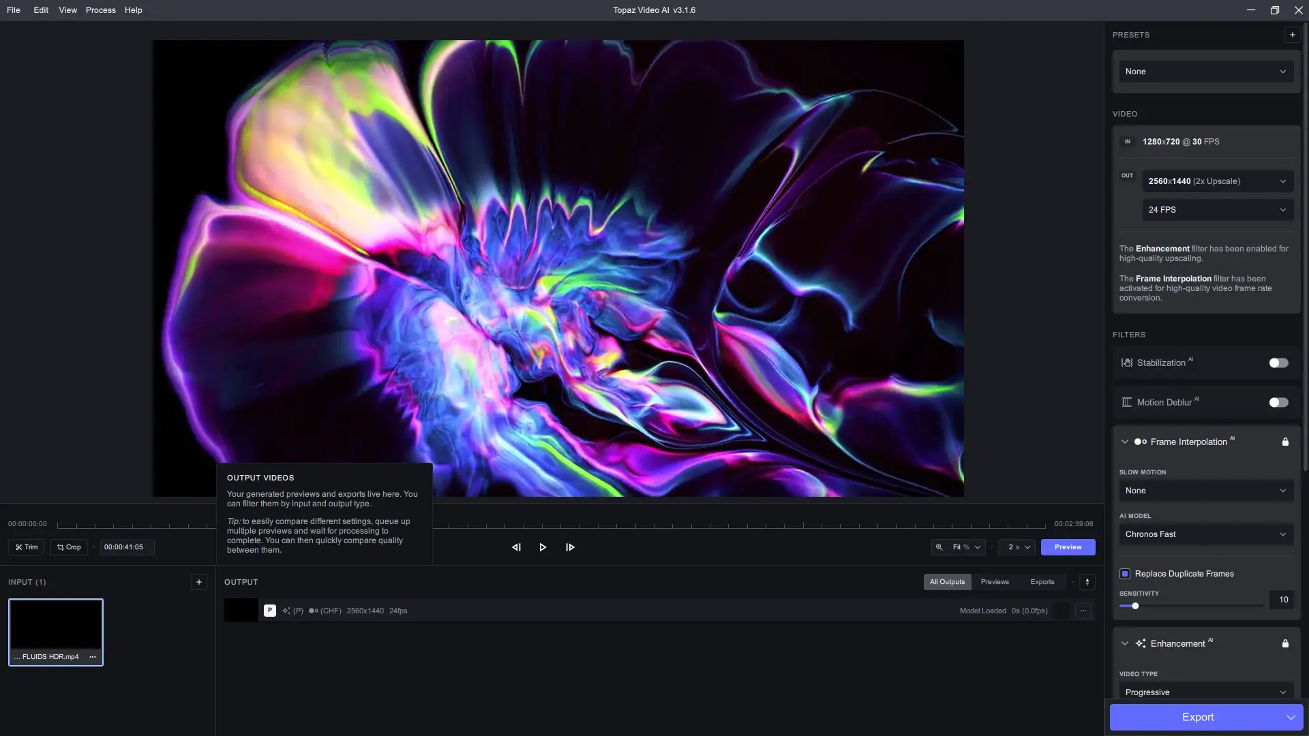The height and width of the screenshot is (736, 1309).
Task: Click the play button
Action: click(x=543, y=547)
